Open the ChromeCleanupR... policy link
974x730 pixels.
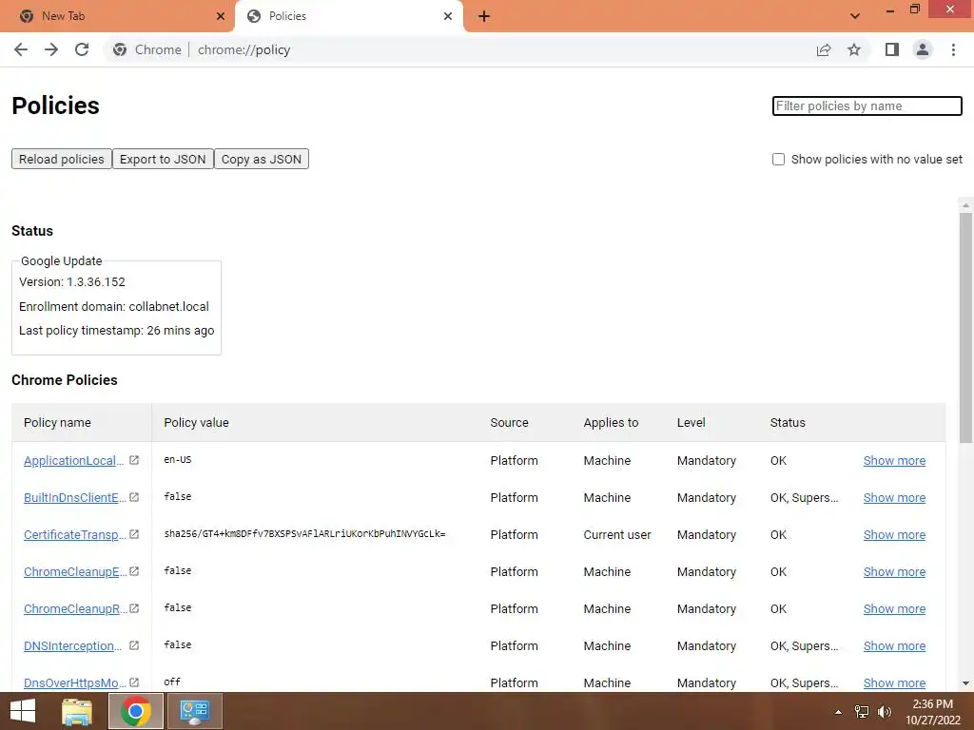click(x=75, y=609)
